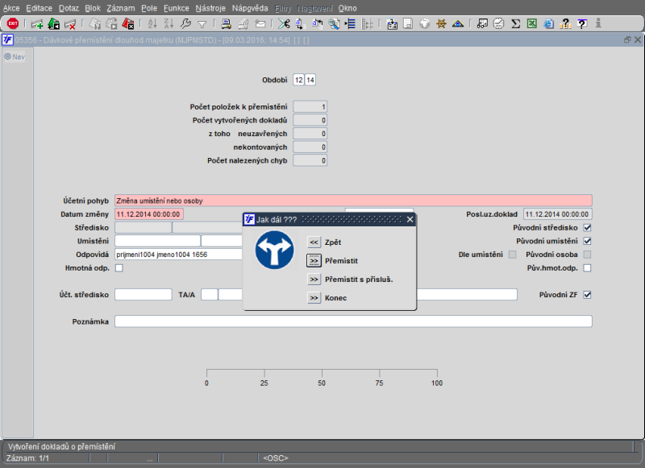Open the Záznam menu

tap(120, 8)
